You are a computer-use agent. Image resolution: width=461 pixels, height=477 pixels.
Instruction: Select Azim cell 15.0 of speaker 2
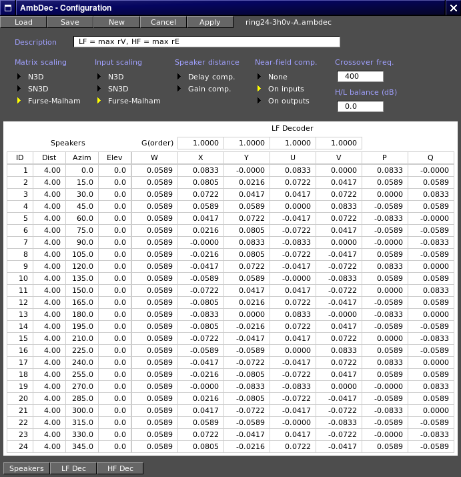point(82,182)
